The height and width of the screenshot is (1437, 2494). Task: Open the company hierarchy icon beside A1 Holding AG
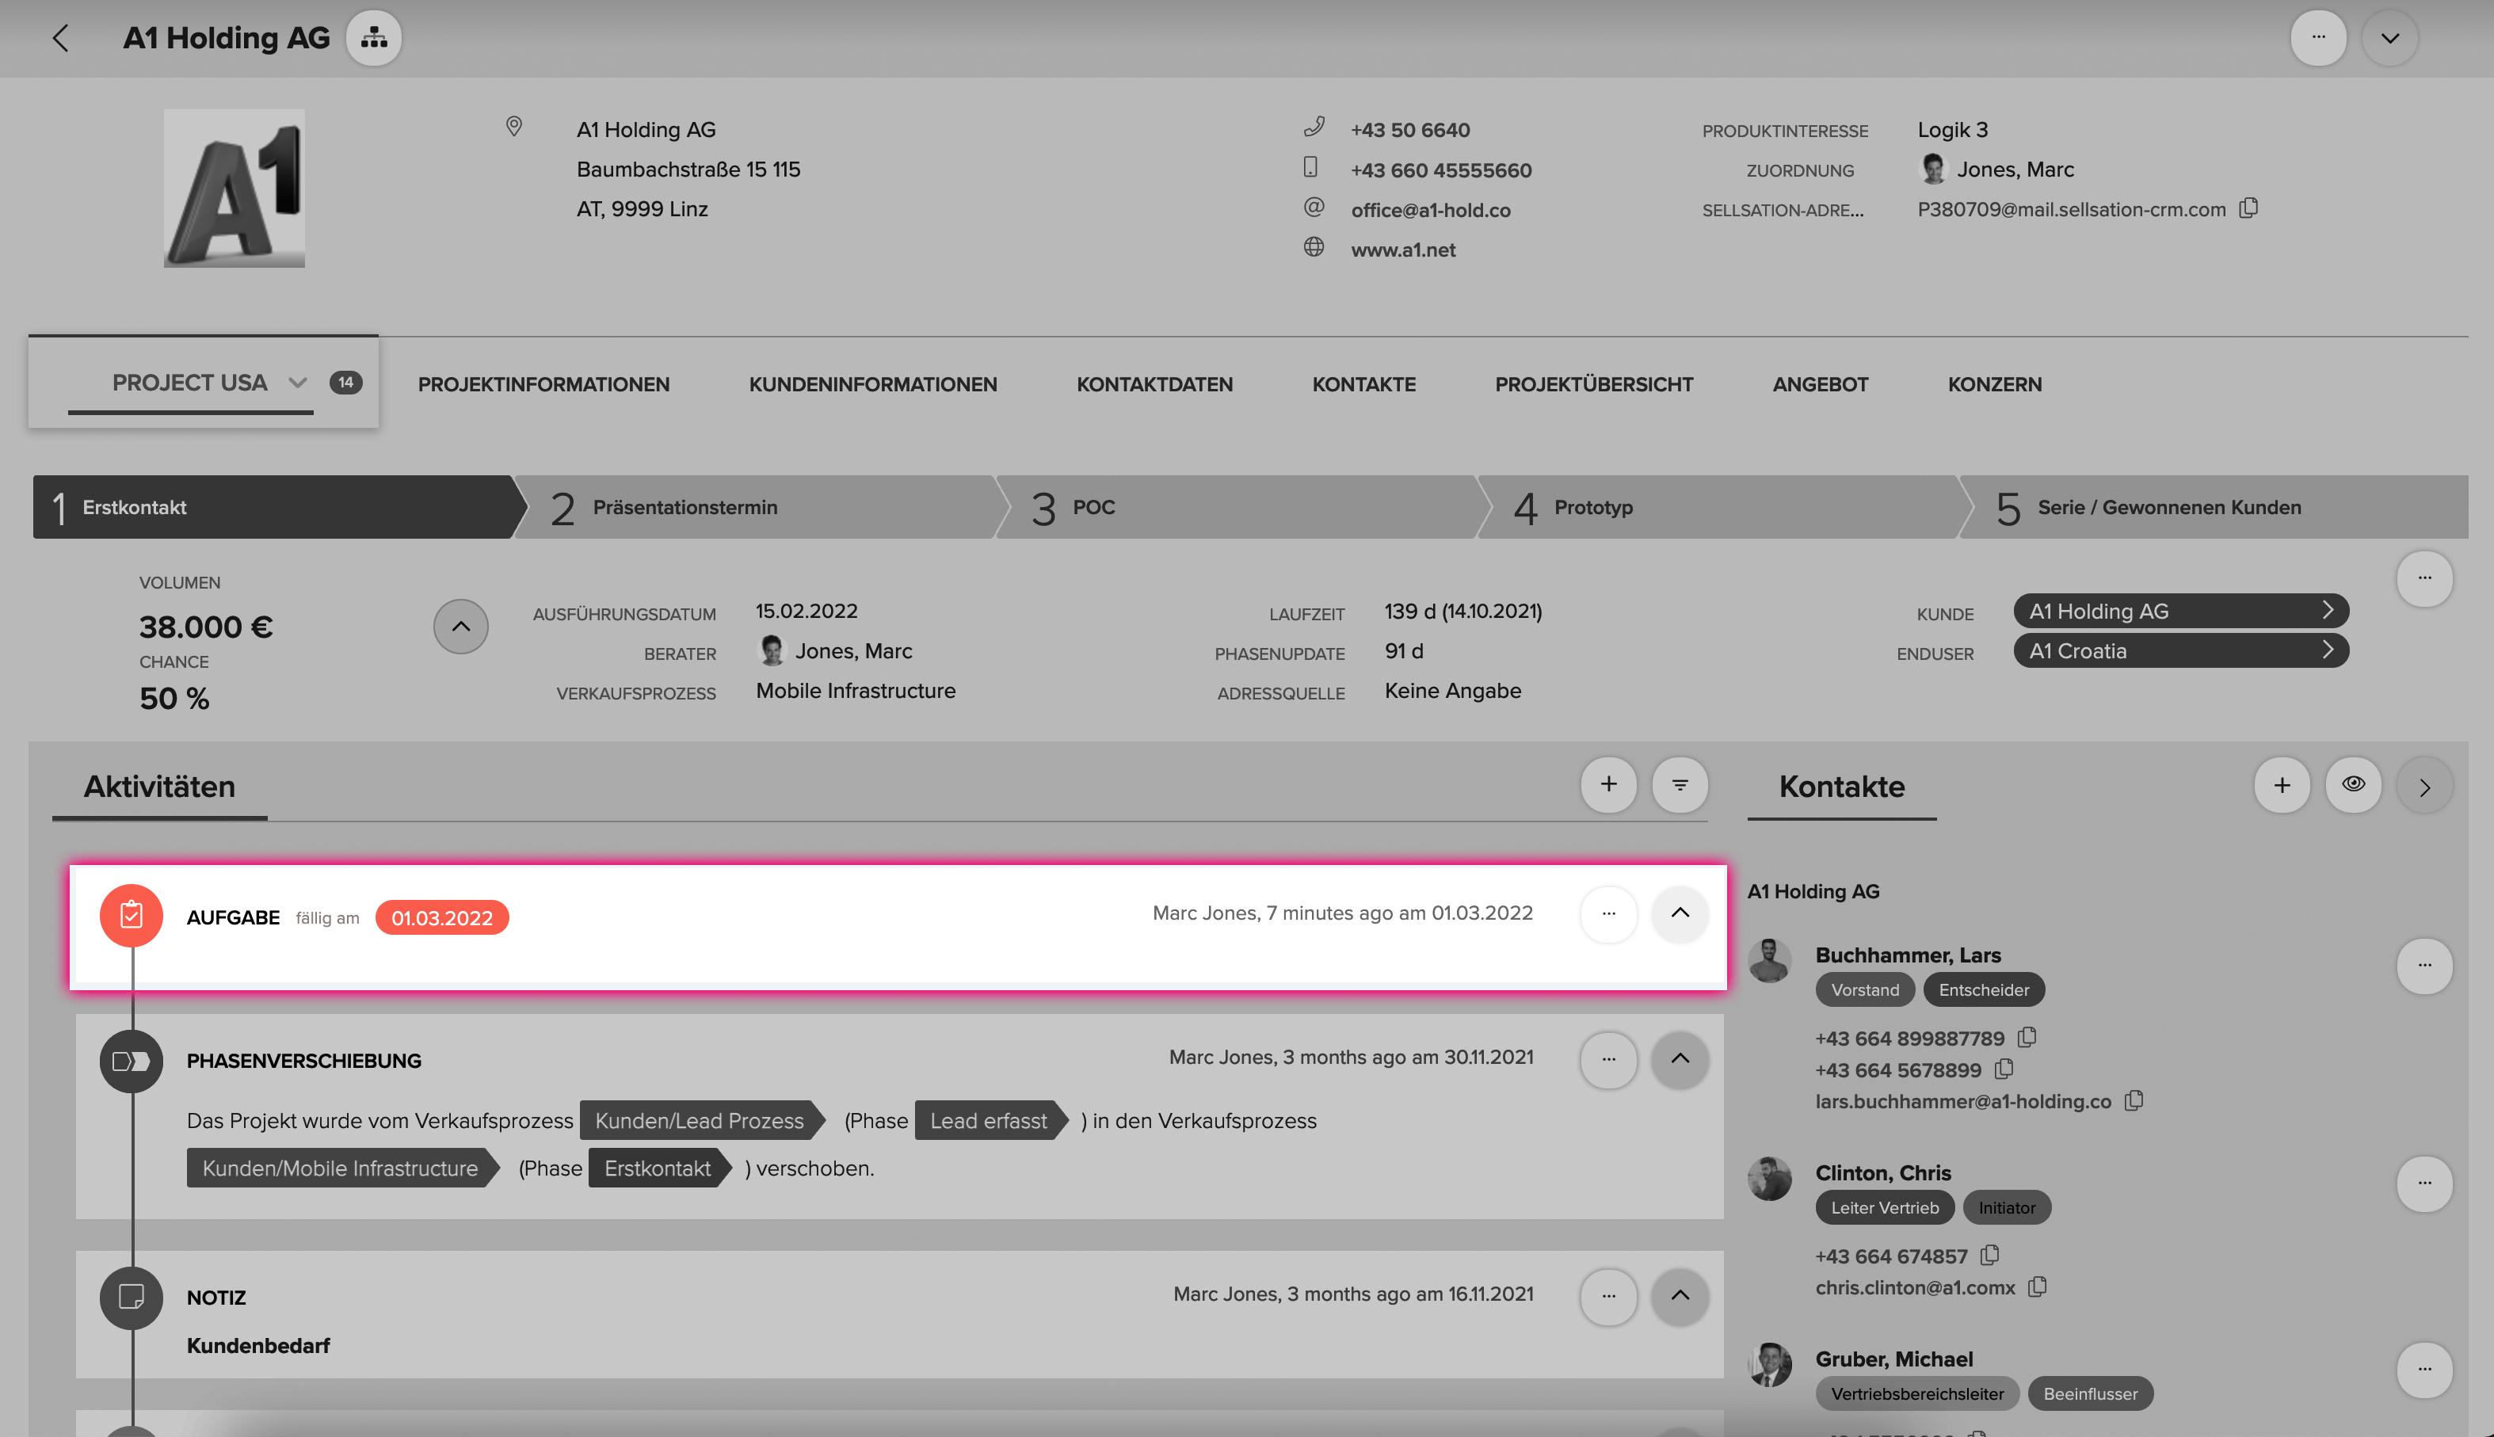point(373,39)
